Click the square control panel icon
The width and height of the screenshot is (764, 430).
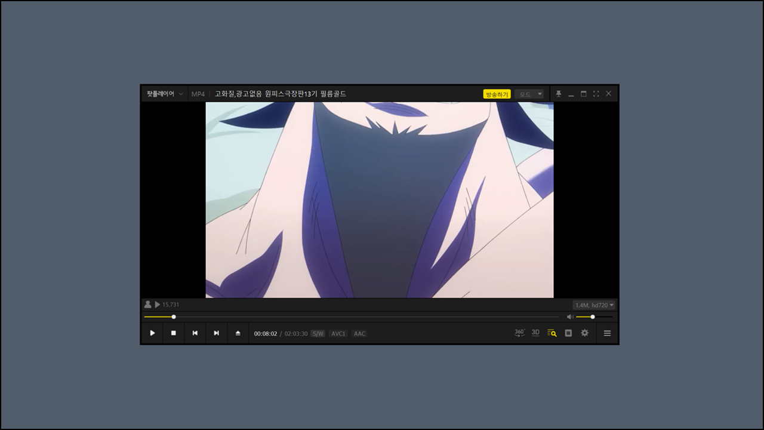coord(568,333)
